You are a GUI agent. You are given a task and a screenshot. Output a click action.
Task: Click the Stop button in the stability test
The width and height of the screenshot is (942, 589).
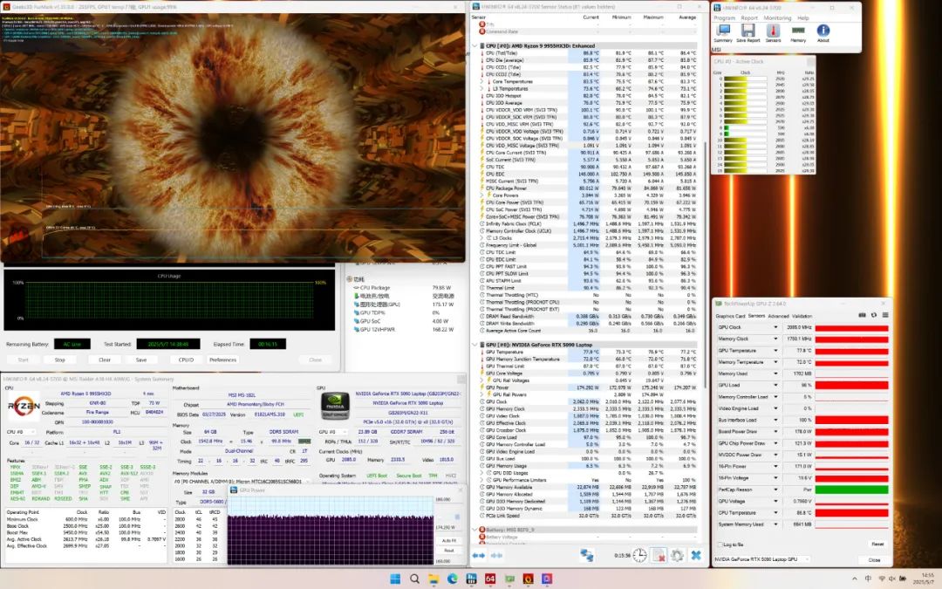[x=60, y=360]
